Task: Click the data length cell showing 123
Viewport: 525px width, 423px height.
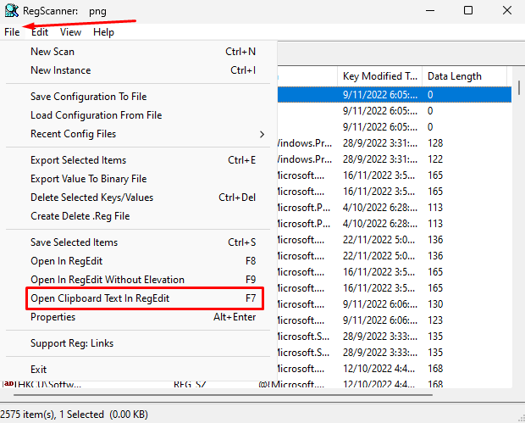Action: pyautogui.click(x=435, y=320)
